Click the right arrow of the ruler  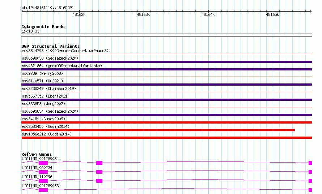coord(311,11)
